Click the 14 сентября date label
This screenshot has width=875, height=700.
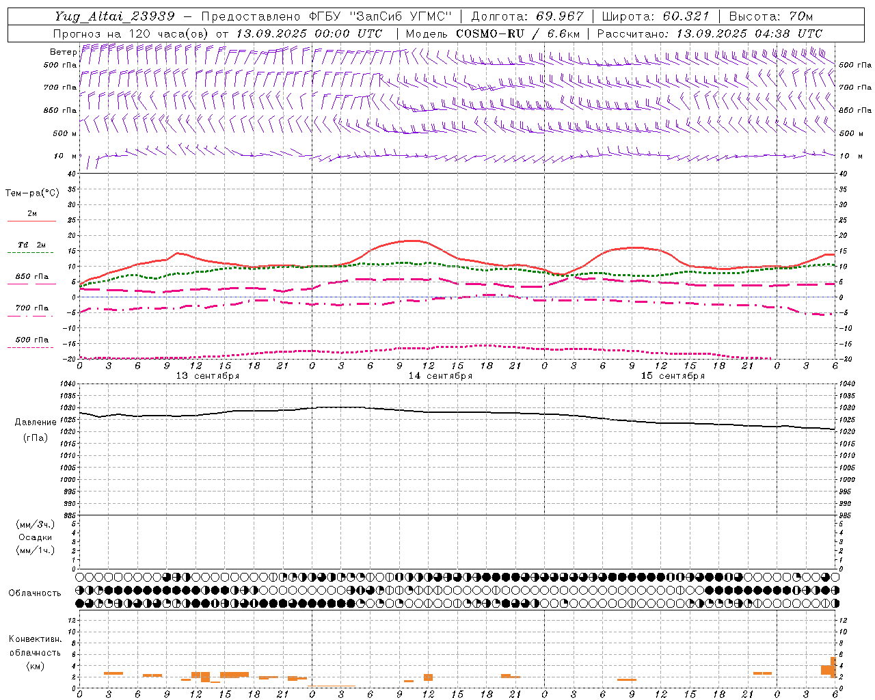tap(440, 376)
